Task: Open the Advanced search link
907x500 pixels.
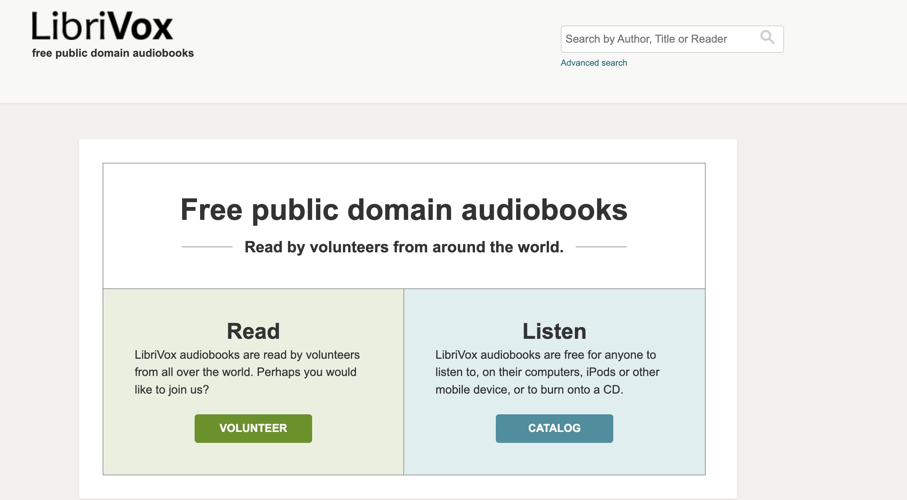Action: click(593, 63)
